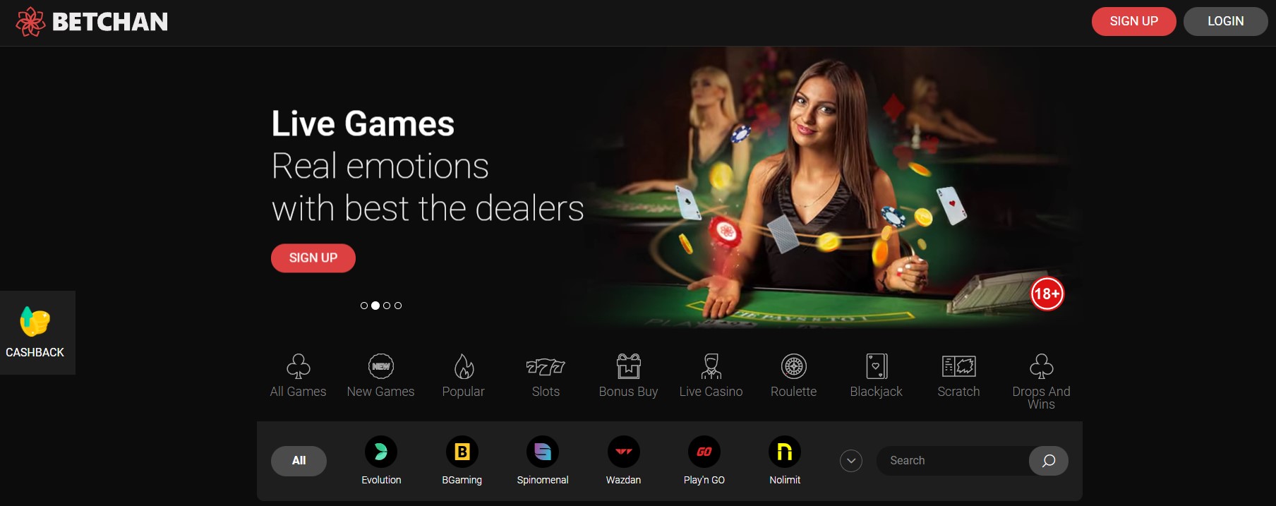Screen dimensions: 1276x506
Task: Open the Live Casino dealer icon
Action: (x=711, y=366)
